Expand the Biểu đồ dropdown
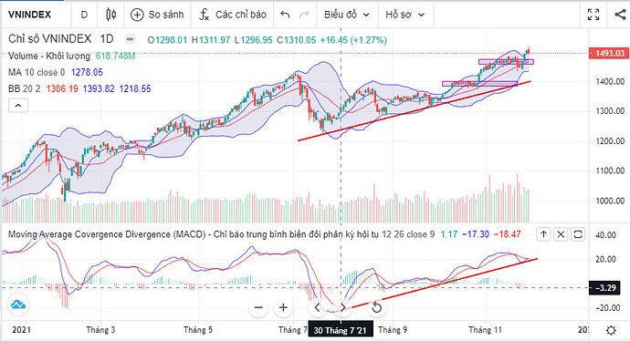The image size is (630, 341). pos(347,15)
